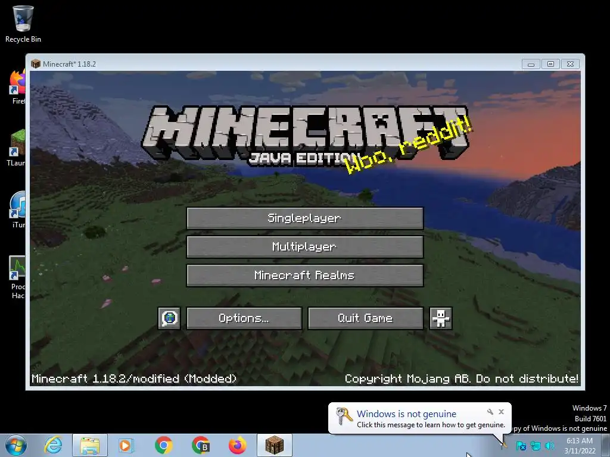Open Windows Explorer from taskbar
This screenshot has height=457, width=610.
(90, 445)
